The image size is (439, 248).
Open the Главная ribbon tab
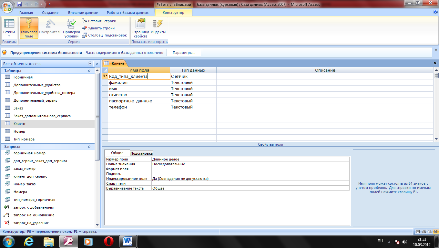26,13
